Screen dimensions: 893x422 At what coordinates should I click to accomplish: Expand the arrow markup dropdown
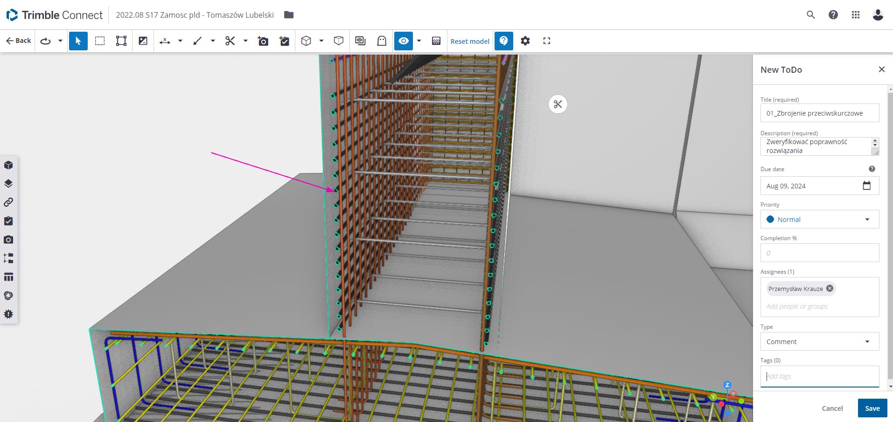[x=213, y=41]
